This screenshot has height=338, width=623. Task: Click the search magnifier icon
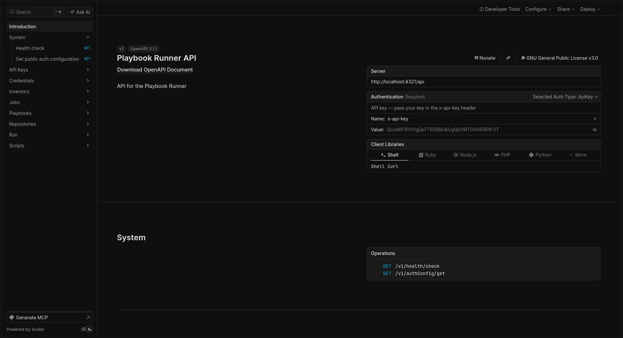pos(12,12)
